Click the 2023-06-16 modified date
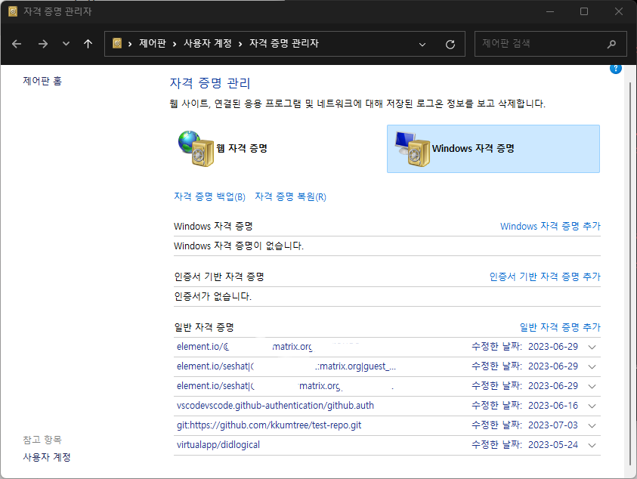The width and height of the screenshot is (637, 479). click(553, 406)
